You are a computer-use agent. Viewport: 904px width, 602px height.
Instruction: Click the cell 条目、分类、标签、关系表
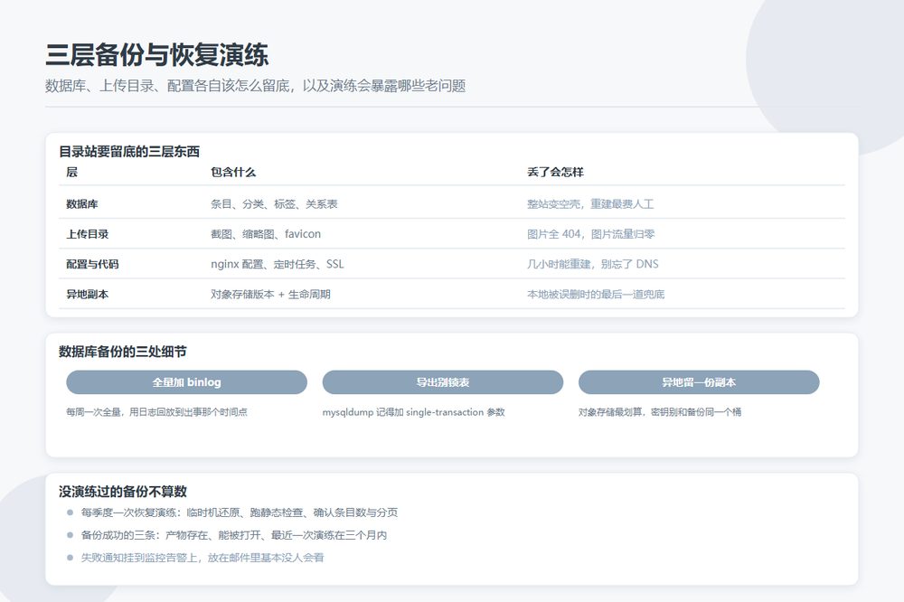(x=274, y=204)
